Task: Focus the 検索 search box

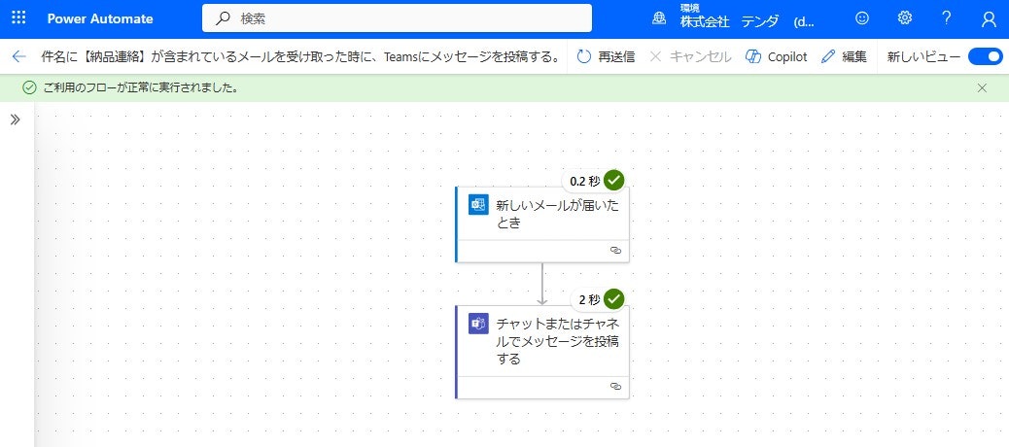Action: [x=397, y=18]
